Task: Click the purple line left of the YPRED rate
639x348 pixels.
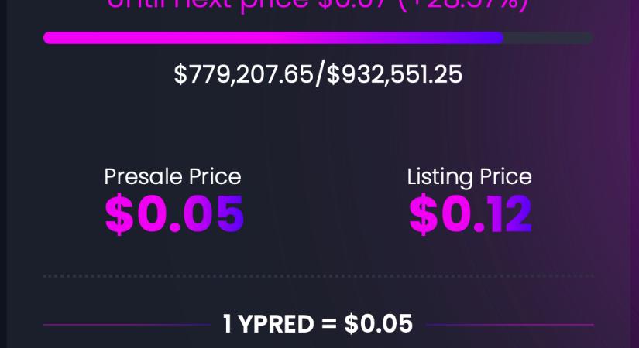Action: click(127, 325)
